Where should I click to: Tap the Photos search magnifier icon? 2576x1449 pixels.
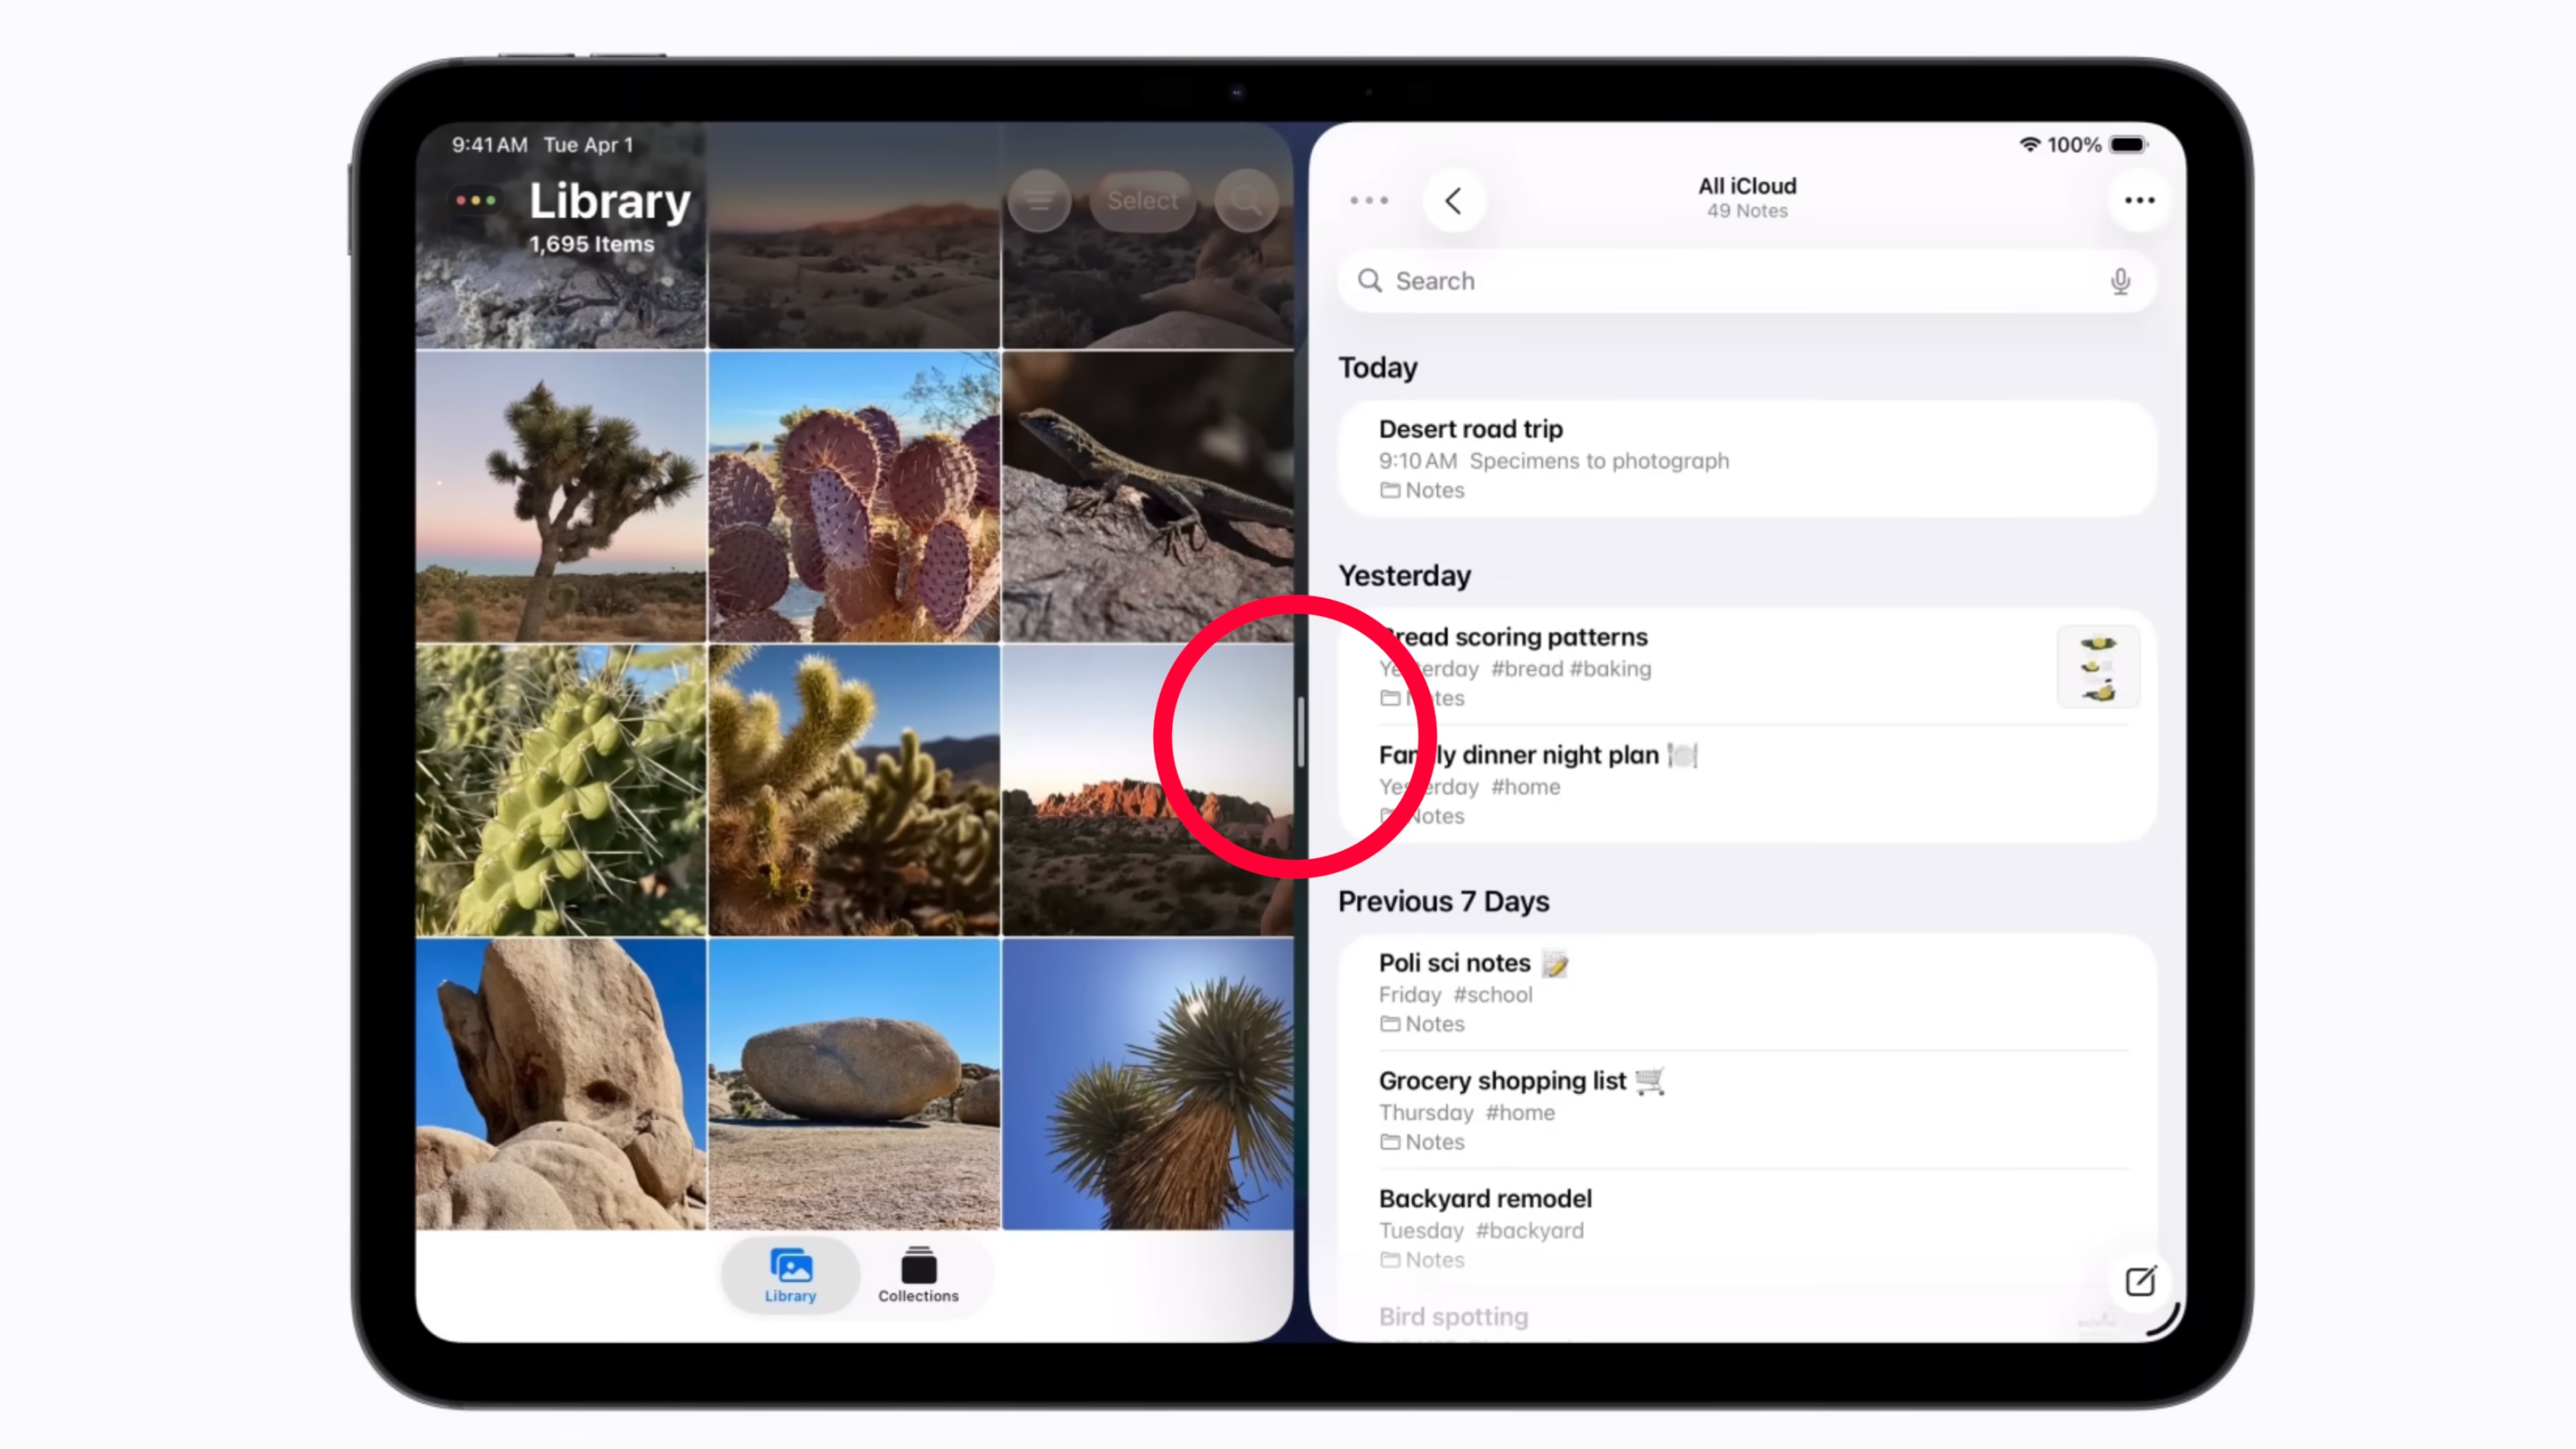click(1246, 201)
